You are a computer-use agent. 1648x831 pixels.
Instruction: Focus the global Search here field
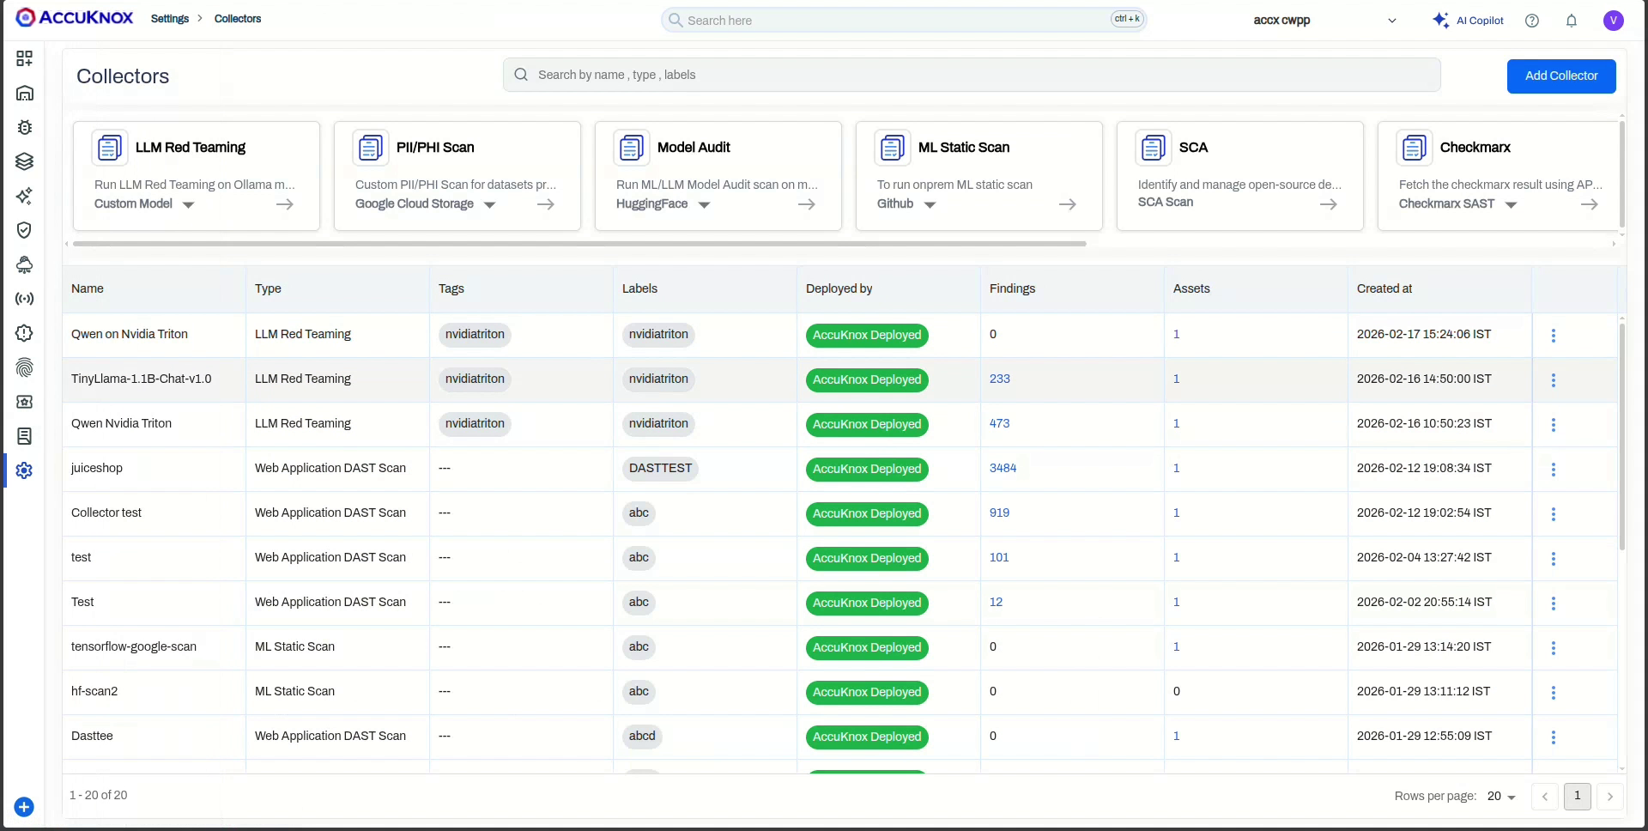pyautogui.click(x=904, y=20)
